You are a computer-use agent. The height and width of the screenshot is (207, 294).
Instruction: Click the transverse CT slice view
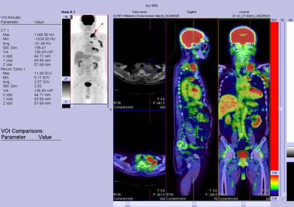[x=139, y=64]
